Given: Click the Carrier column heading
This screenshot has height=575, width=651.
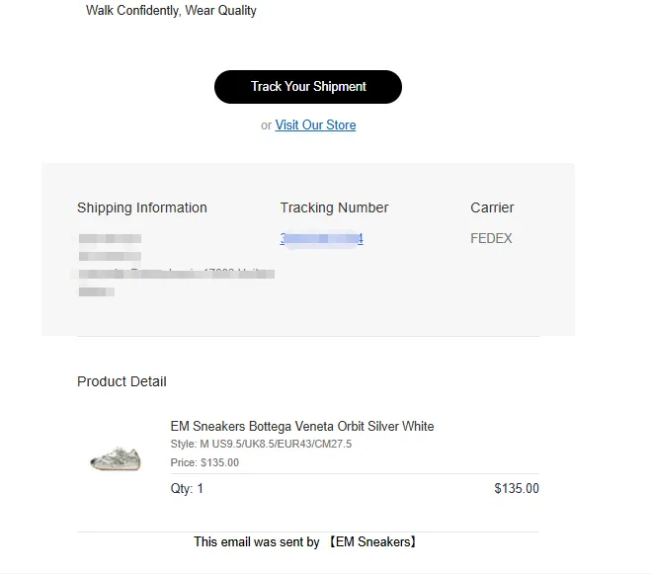Looking at the screenshot, I should (492, 207).
